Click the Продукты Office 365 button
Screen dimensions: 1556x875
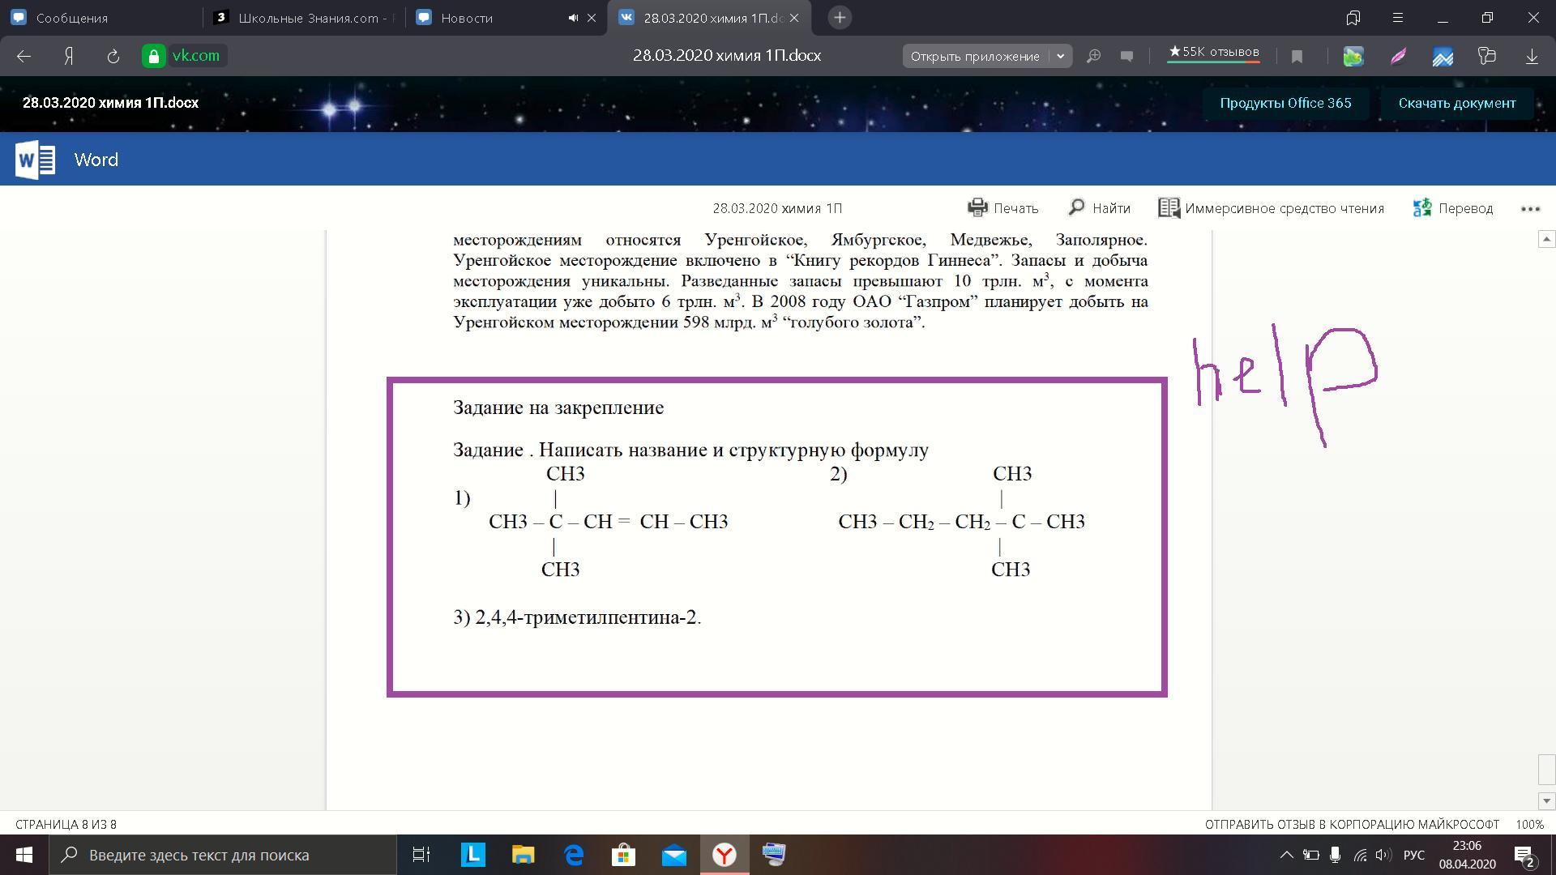[1285, 103]
